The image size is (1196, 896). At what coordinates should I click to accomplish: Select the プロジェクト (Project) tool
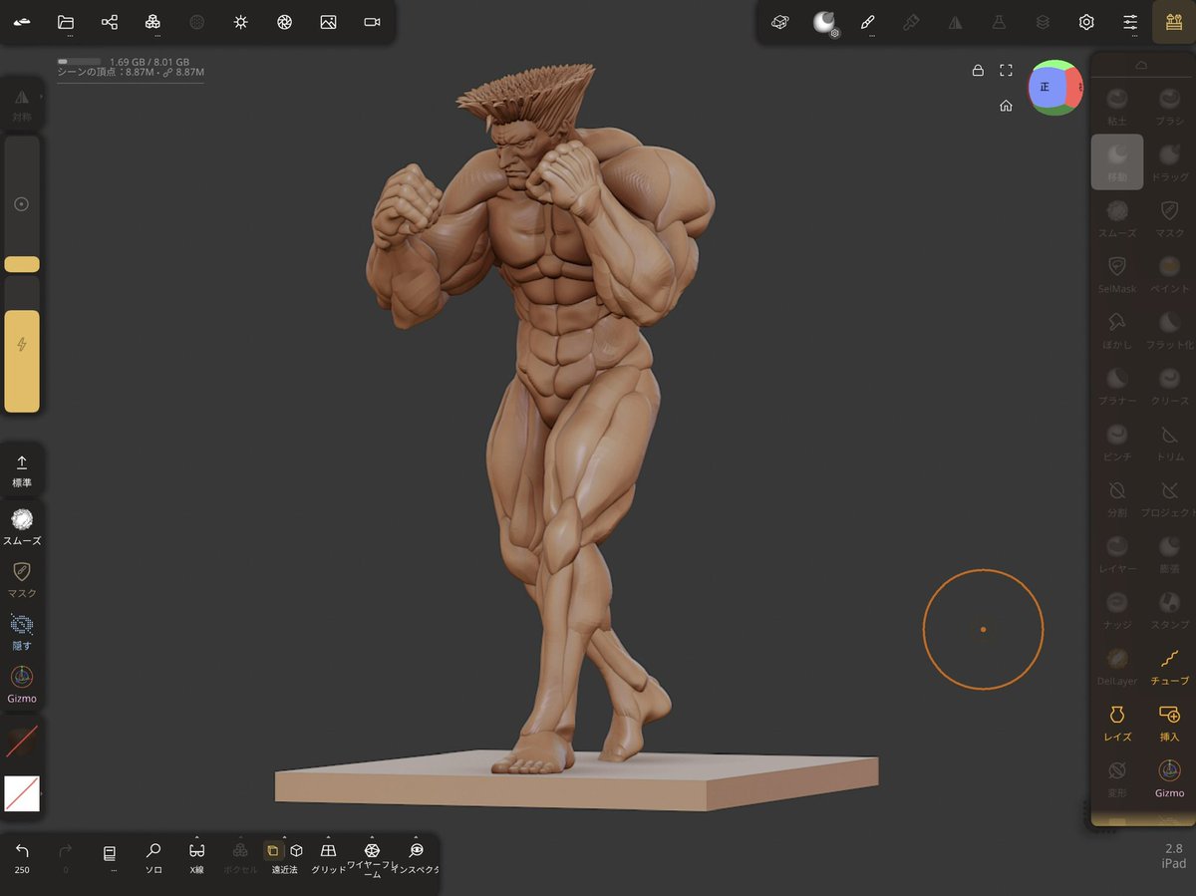[1169, 497]
